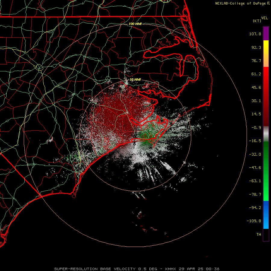Select the -63.1 velocity legend value
The width and height of the screenshot is (271, 271).
point(255,181)
